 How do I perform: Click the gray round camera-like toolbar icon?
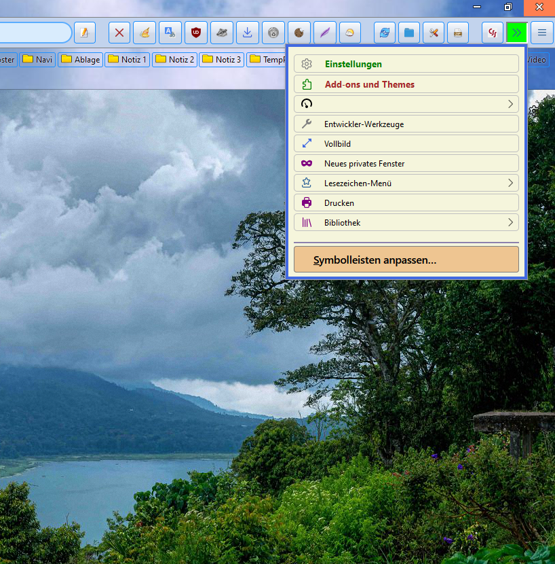tap(273, 33)
